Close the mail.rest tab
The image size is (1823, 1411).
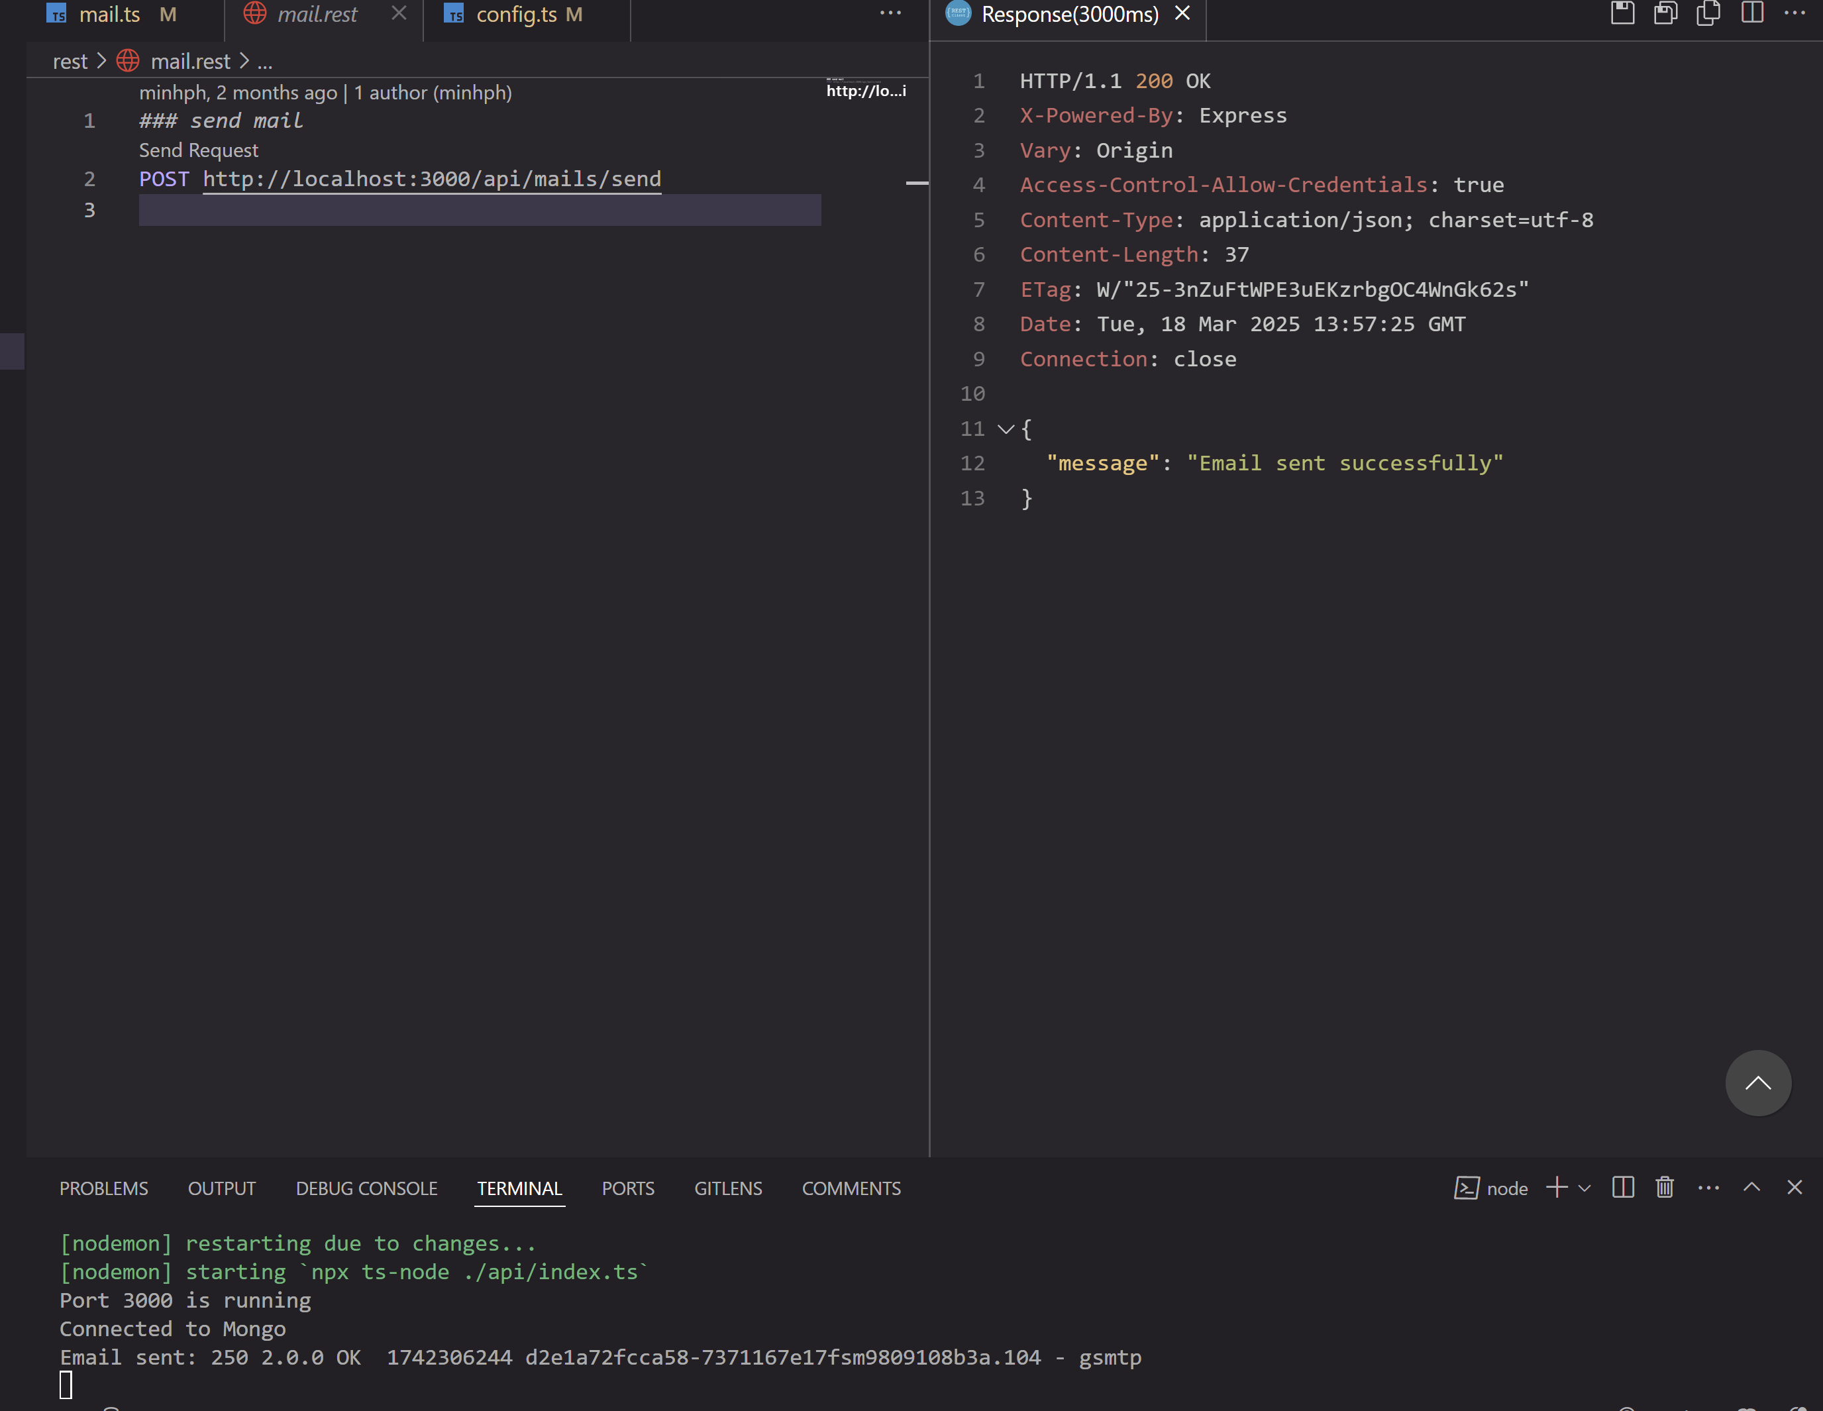pyautogui.click(x=399, y=13)
